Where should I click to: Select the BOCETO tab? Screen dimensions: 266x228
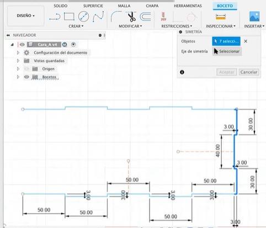point(225,6)
